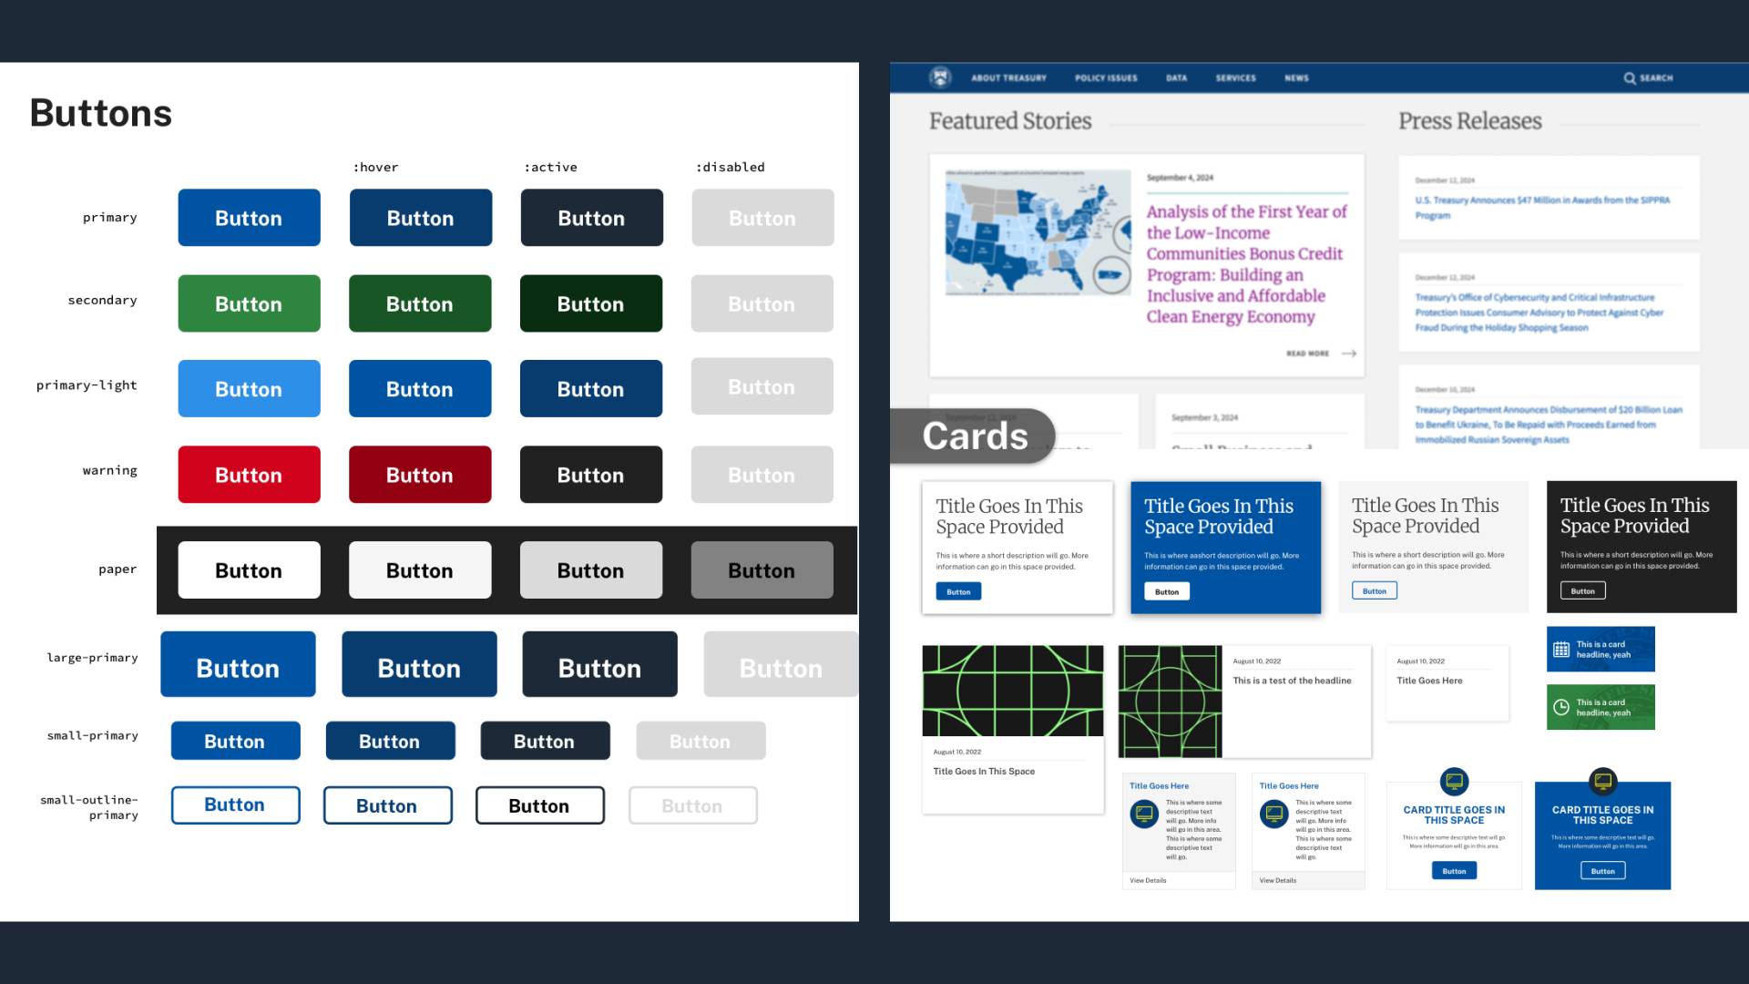
Task: Click the small-outline-primary Button icon
Action: coord(234,804)
